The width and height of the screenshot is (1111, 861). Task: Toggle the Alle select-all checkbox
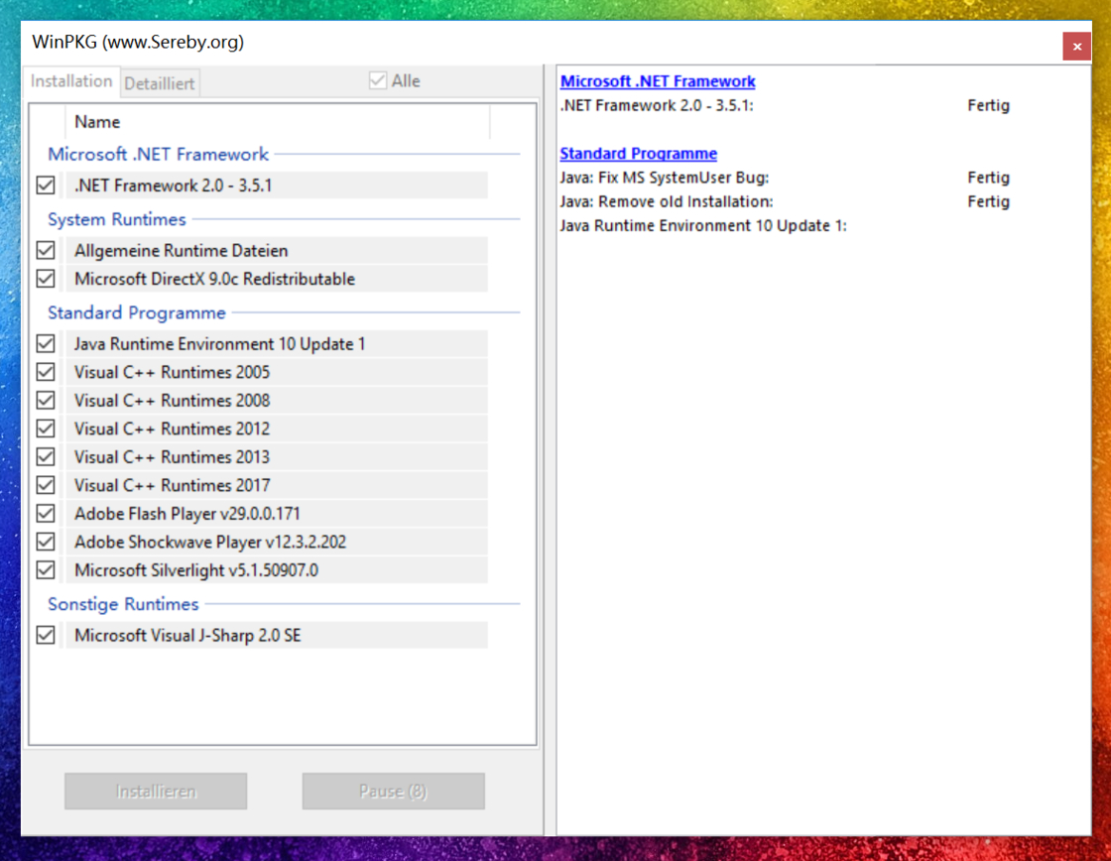pos(378,80)
